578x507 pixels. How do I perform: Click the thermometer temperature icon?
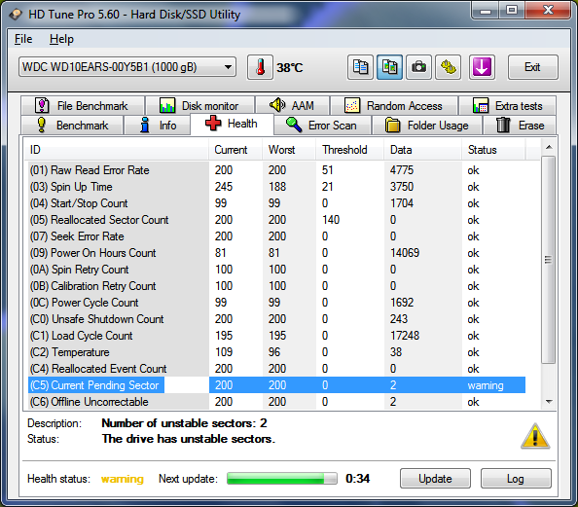(x=260, y=67)
